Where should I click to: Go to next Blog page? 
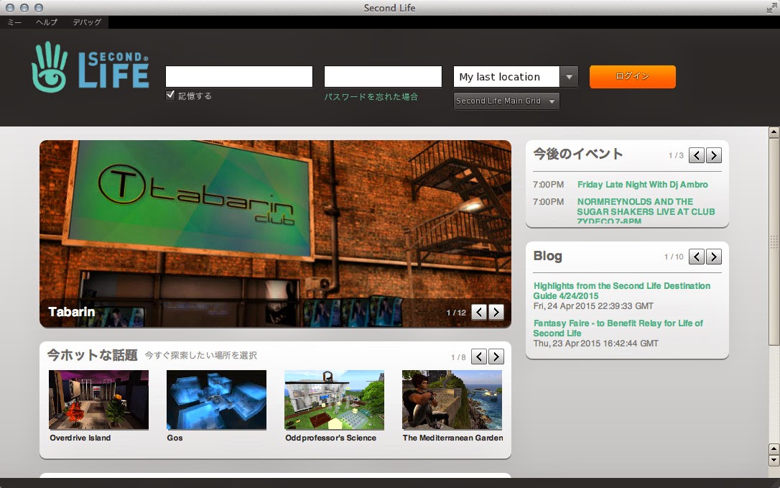pos(714,257)
